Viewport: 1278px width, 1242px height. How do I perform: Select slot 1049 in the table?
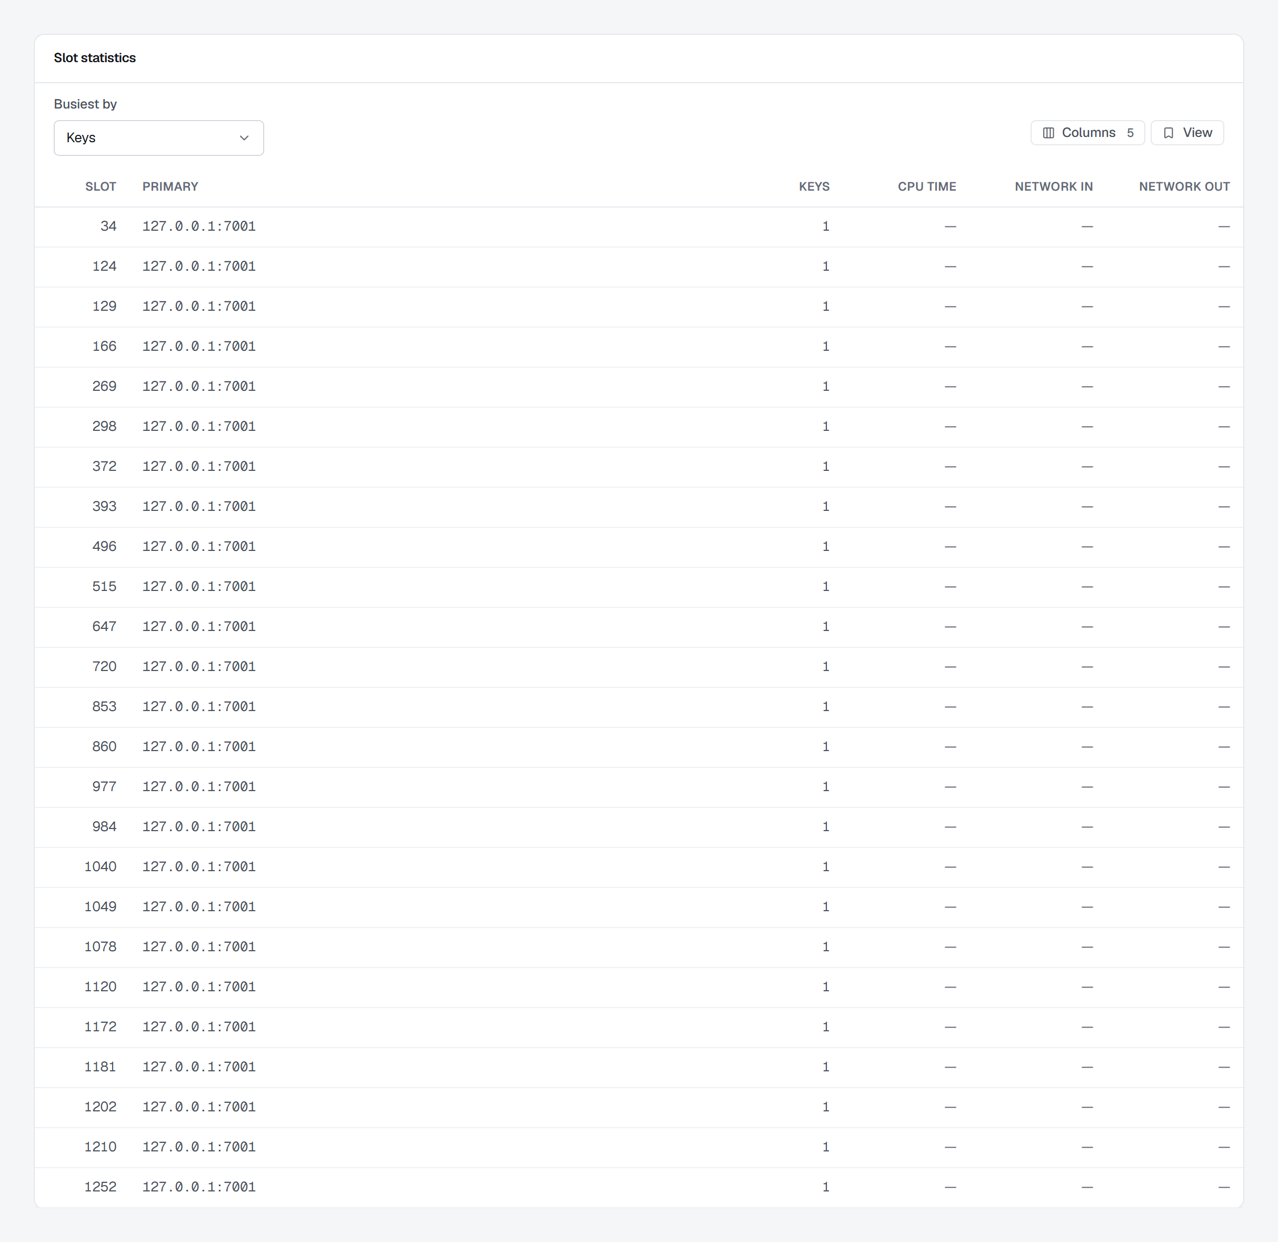638,907
